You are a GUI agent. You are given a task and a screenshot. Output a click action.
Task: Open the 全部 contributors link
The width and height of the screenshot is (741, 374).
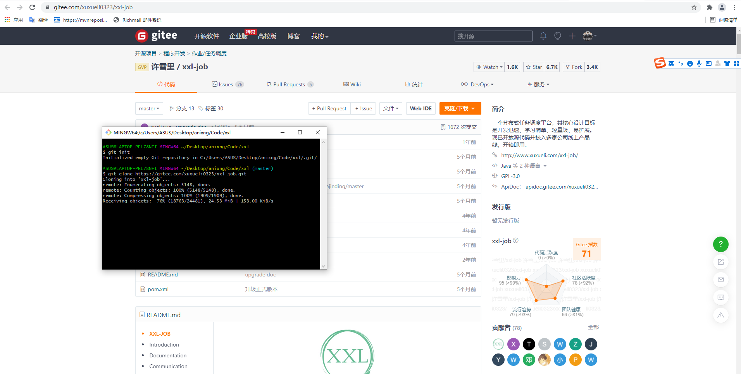(593, 327)
